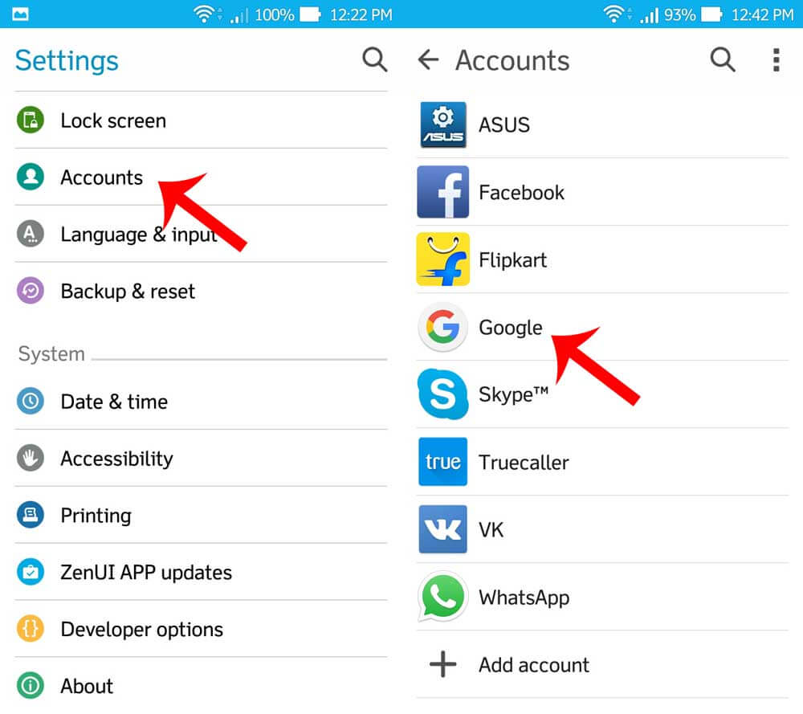Open Developer options entry
This screenshot has height=714, width=803.
coord(141,630)
